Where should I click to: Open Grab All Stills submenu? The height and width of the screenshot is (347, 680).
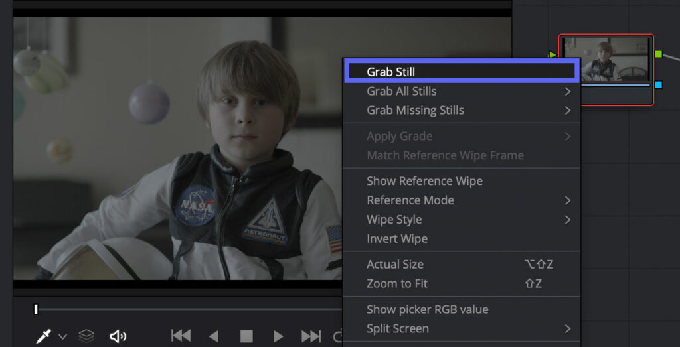click(462, 92)
